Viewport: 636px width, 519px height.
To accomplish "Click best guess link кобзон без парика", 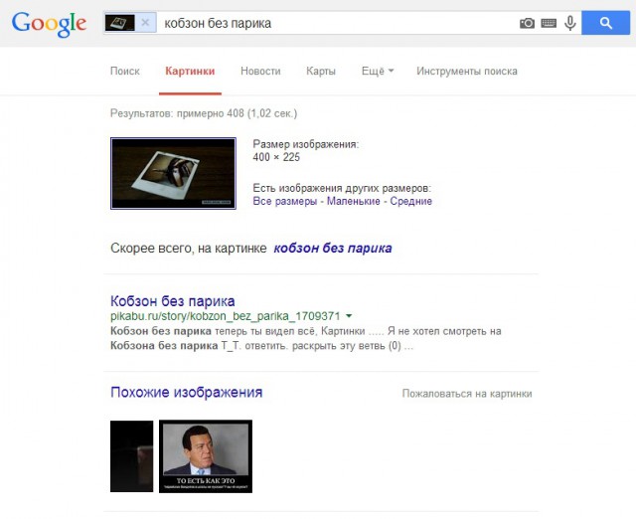I will tap(333, 248).
